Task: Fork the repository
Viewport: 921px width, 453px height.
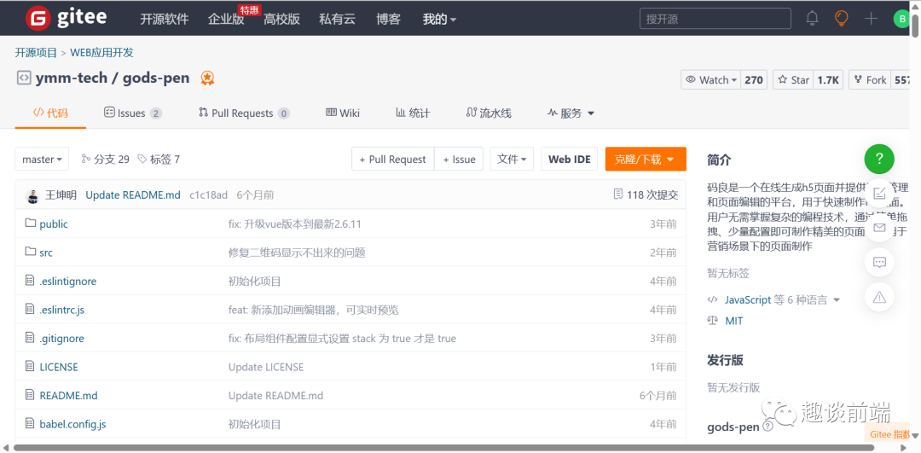Action: coord(871,80)
